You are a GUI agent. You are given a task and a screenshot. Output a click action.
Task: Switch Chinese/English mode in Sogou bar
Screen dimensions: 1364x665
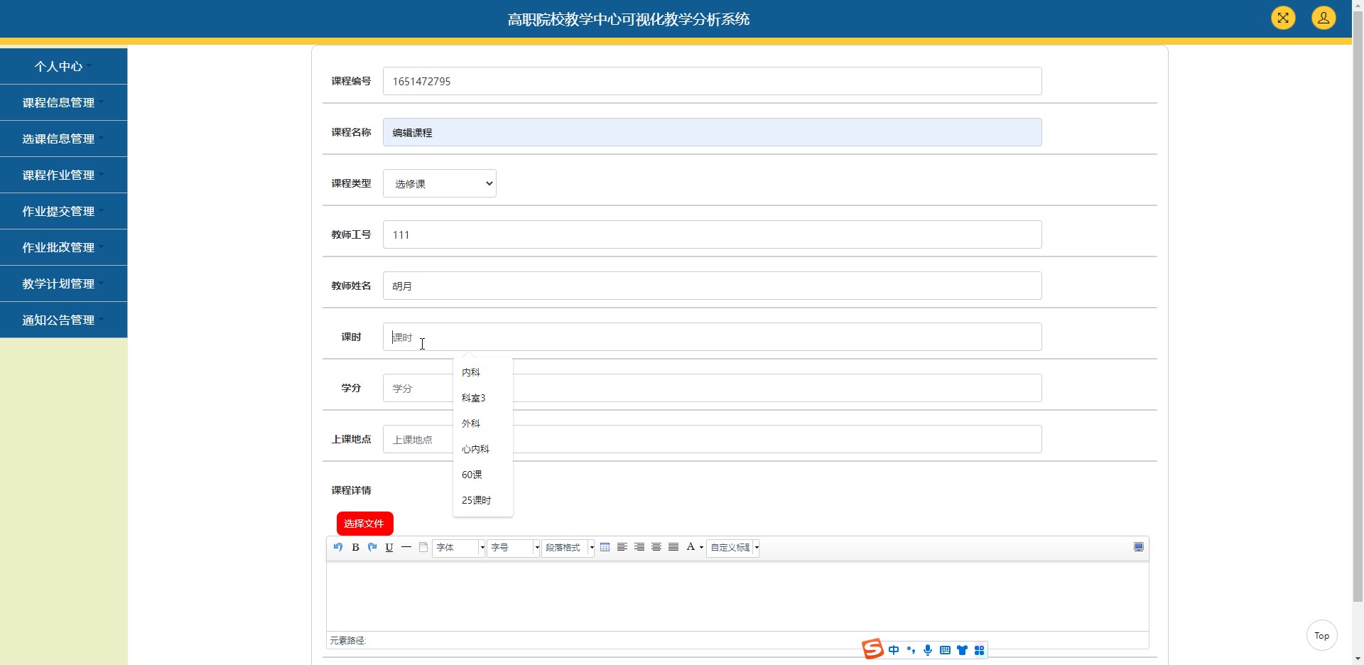(x=894, y=650)
